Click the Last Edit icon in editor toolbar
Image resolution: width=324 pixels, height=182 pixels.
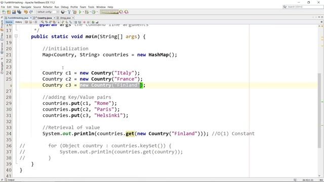(x=26, y=22)
